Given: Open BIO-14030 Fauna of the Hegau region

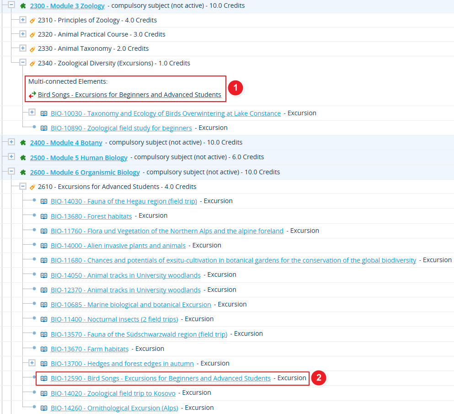Looking at the screenshot, I should click(x=123, y=201).
